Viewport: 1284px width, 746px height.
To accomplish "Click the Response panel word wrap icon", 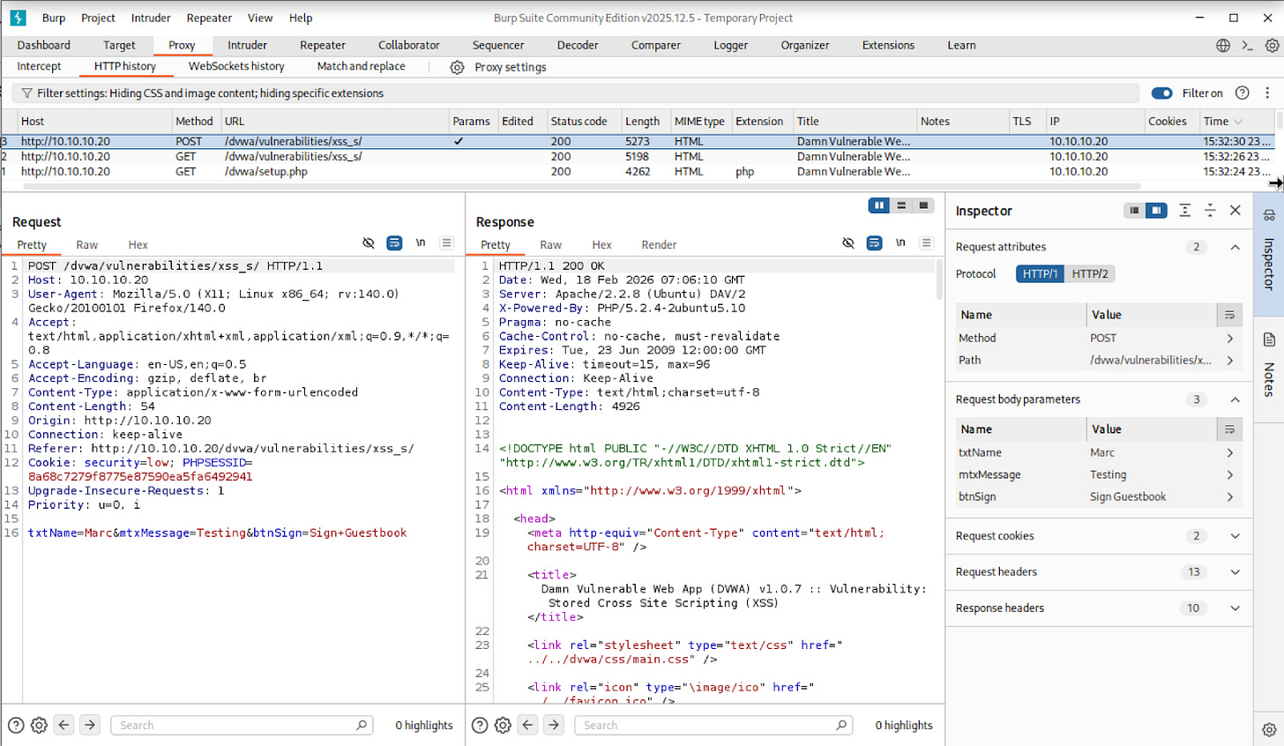I will tap(874, 243).
